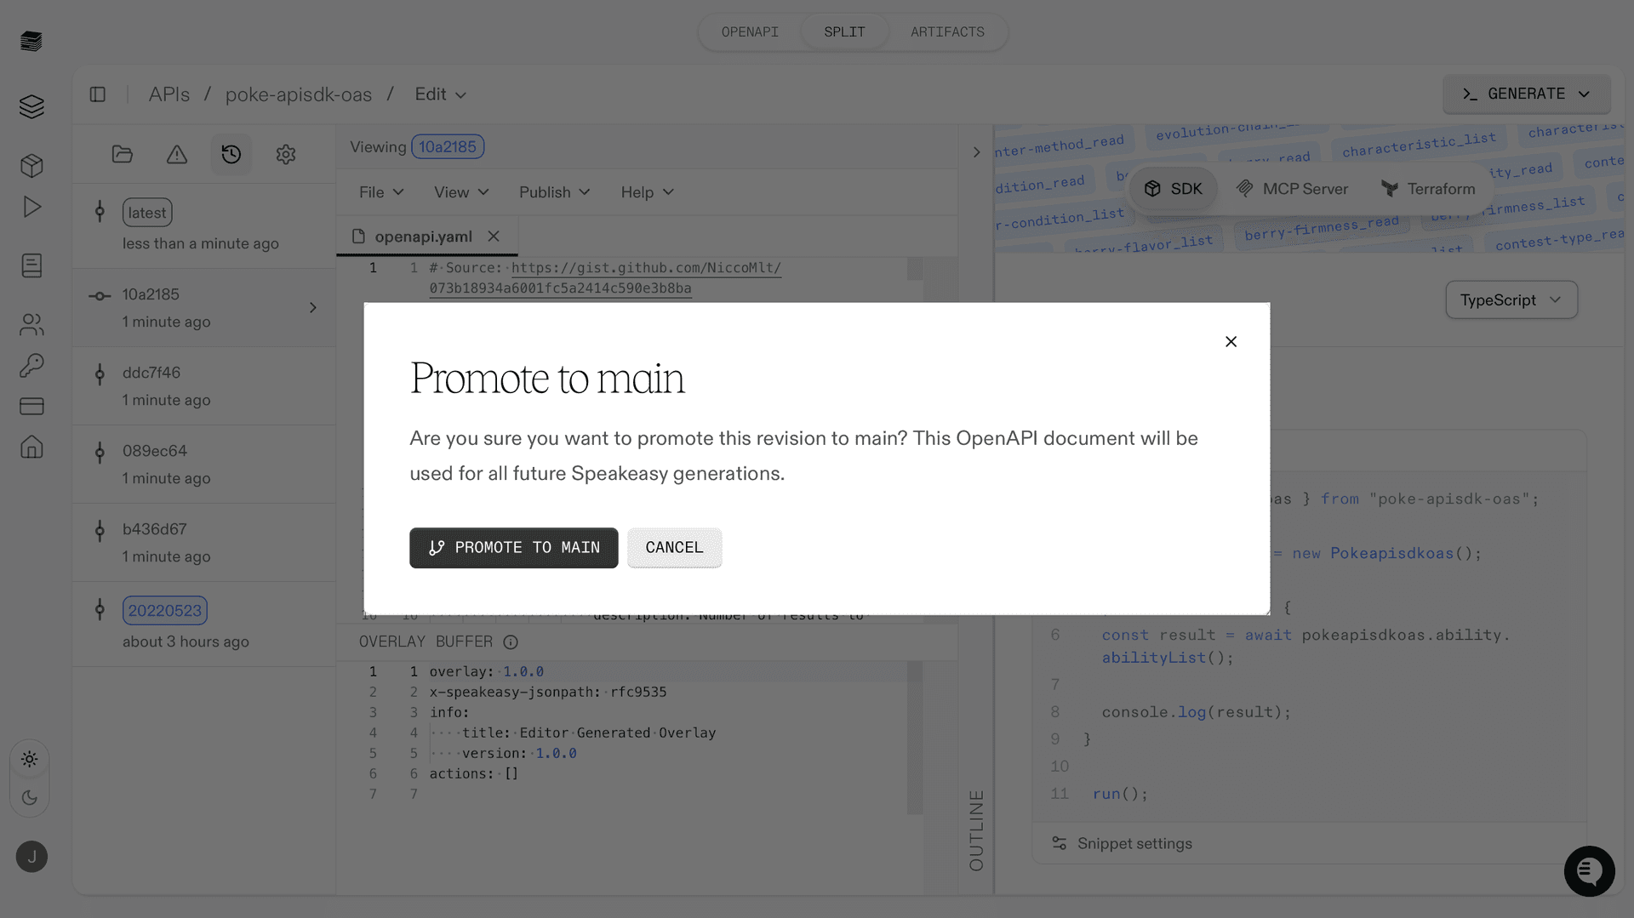
Task: Toggle the sidebar panel icon
Action: pos(98,94)
